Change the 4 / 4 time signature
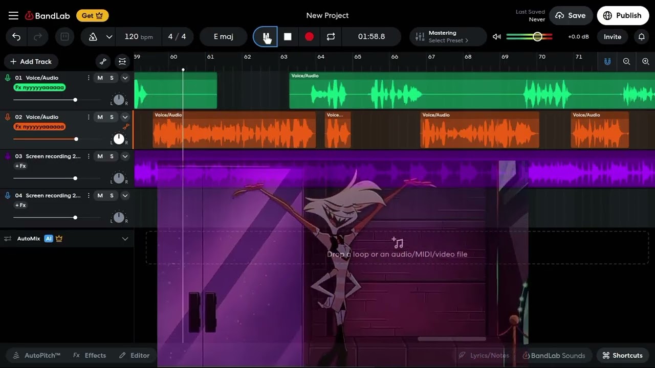The width and height of the screenshot is (655, 368). 177,37
